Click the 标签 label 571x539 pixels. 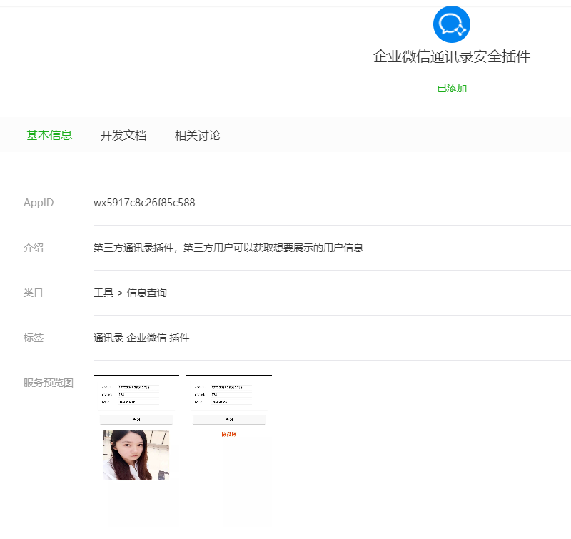pyautogui.click(x=34, y=338)
